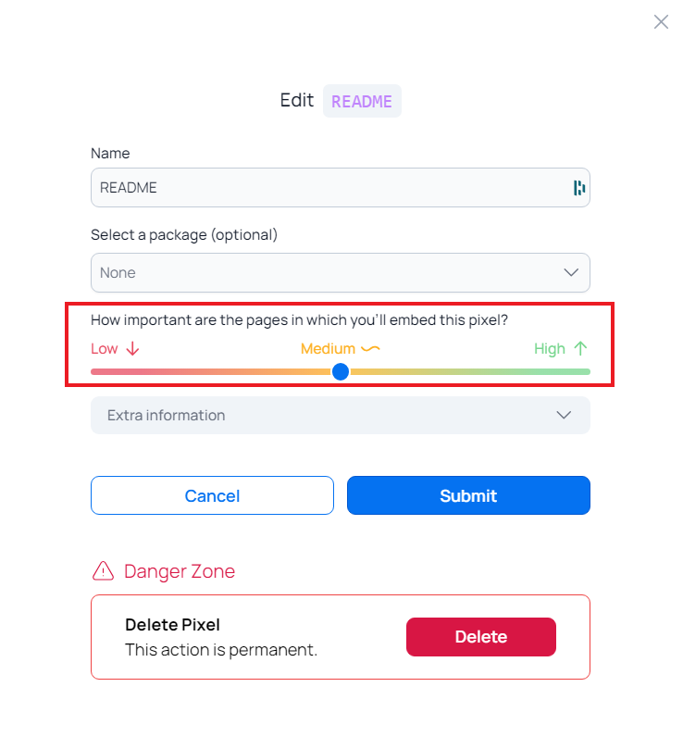Click the red low end of slider track
Viewport: 683px width, 737px height.
[100, 371]
